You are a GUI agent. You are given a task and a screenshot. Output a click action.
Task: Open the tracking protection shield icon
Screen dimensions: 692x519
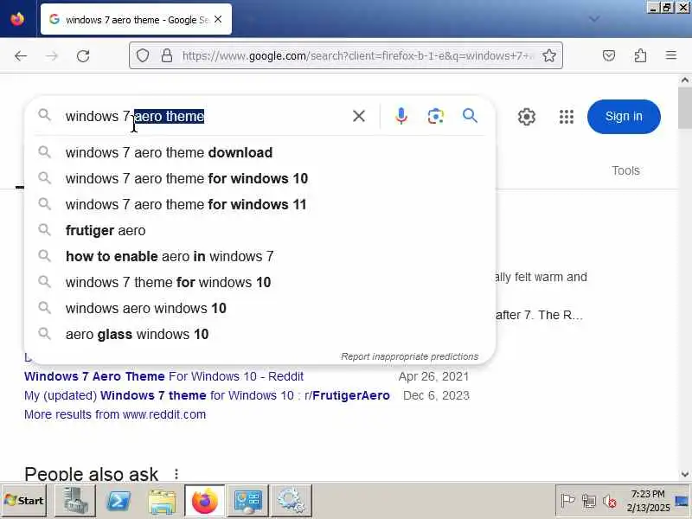click(143, 55)
